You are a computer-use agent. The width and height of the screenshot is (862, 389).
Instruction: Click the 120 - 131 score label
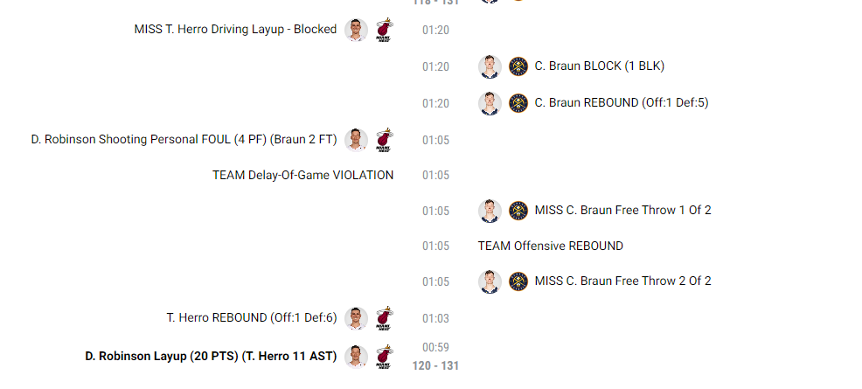pos(435,366)
